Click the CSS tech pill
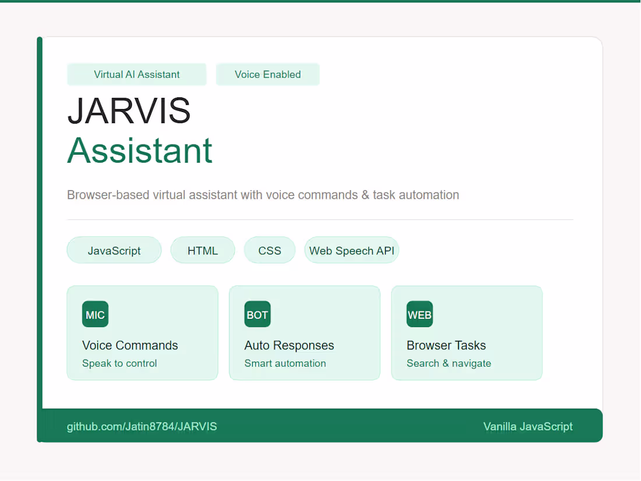Viewport: 641px width, 481px height. 270,250
